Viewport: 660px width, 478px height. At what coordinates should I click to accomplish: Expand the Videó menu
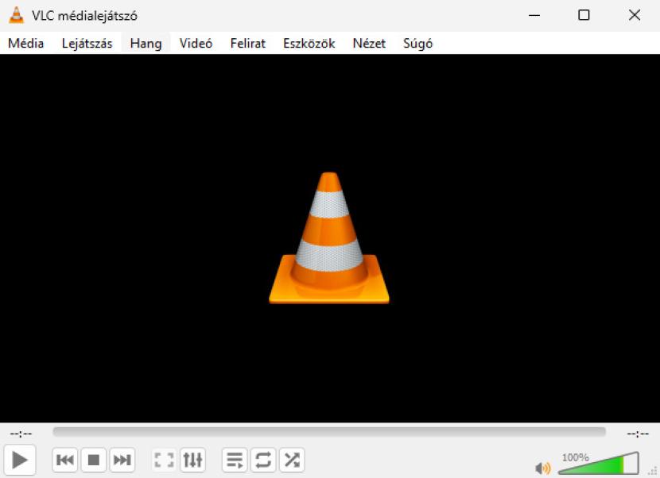pyautogui.click(x=196, y=44)
